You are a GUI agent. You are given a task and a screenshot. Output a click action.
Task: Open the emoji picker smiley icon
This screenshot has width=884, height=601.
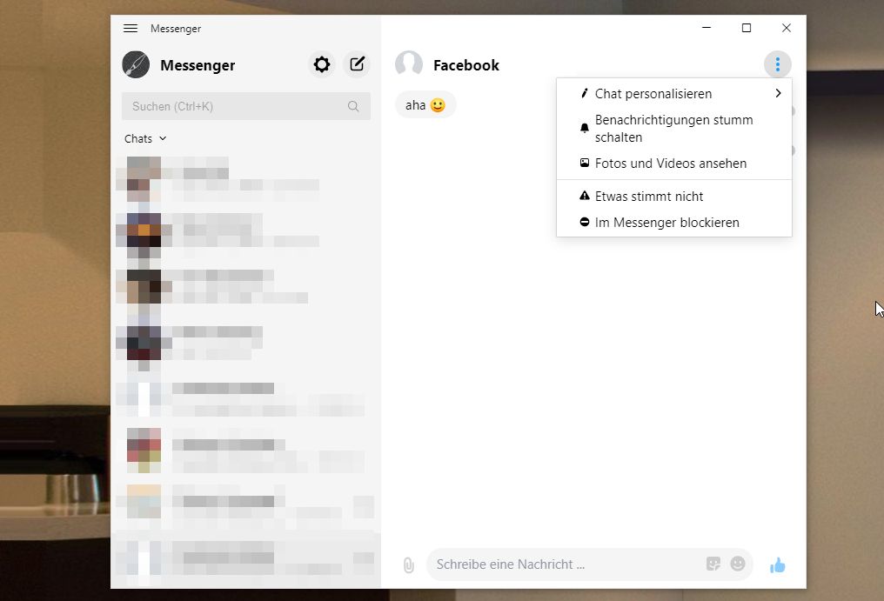pos(738,564)
